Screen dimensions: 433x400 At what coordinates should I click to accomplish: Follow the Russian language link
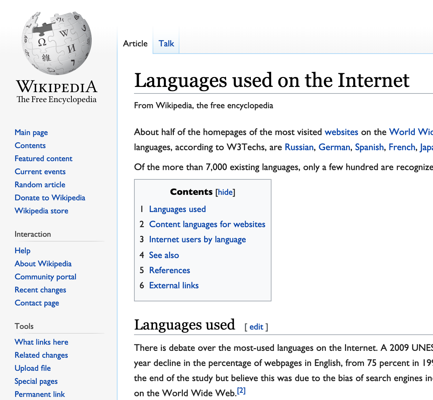pyautogui.click(x=299, y=147)
